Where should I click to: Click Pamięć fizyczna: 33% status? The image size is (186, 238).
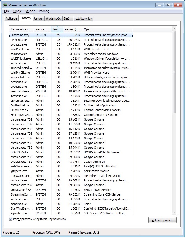[84, 232]
